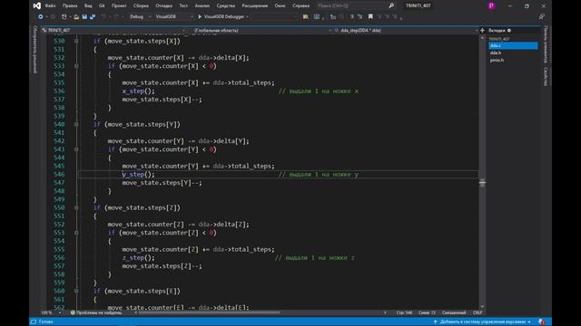Open the editor zoom percentage dropdown
The image size is (581, 326).
(51, 312)
